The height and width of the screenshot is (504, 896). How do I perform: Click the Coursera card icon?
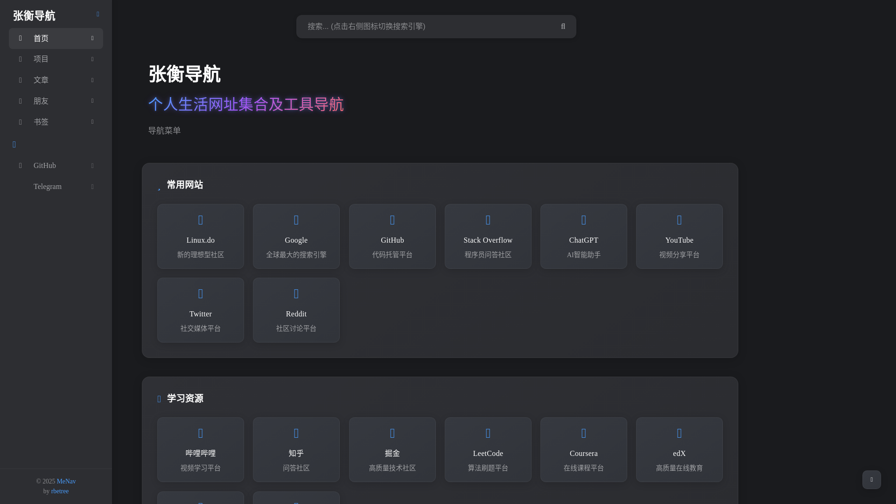coord(584,433)
